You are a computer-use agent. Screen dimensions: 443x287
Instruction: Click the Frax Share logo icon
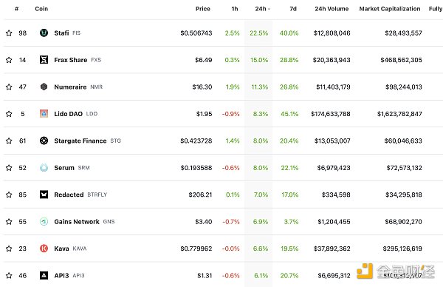point(44,60)
